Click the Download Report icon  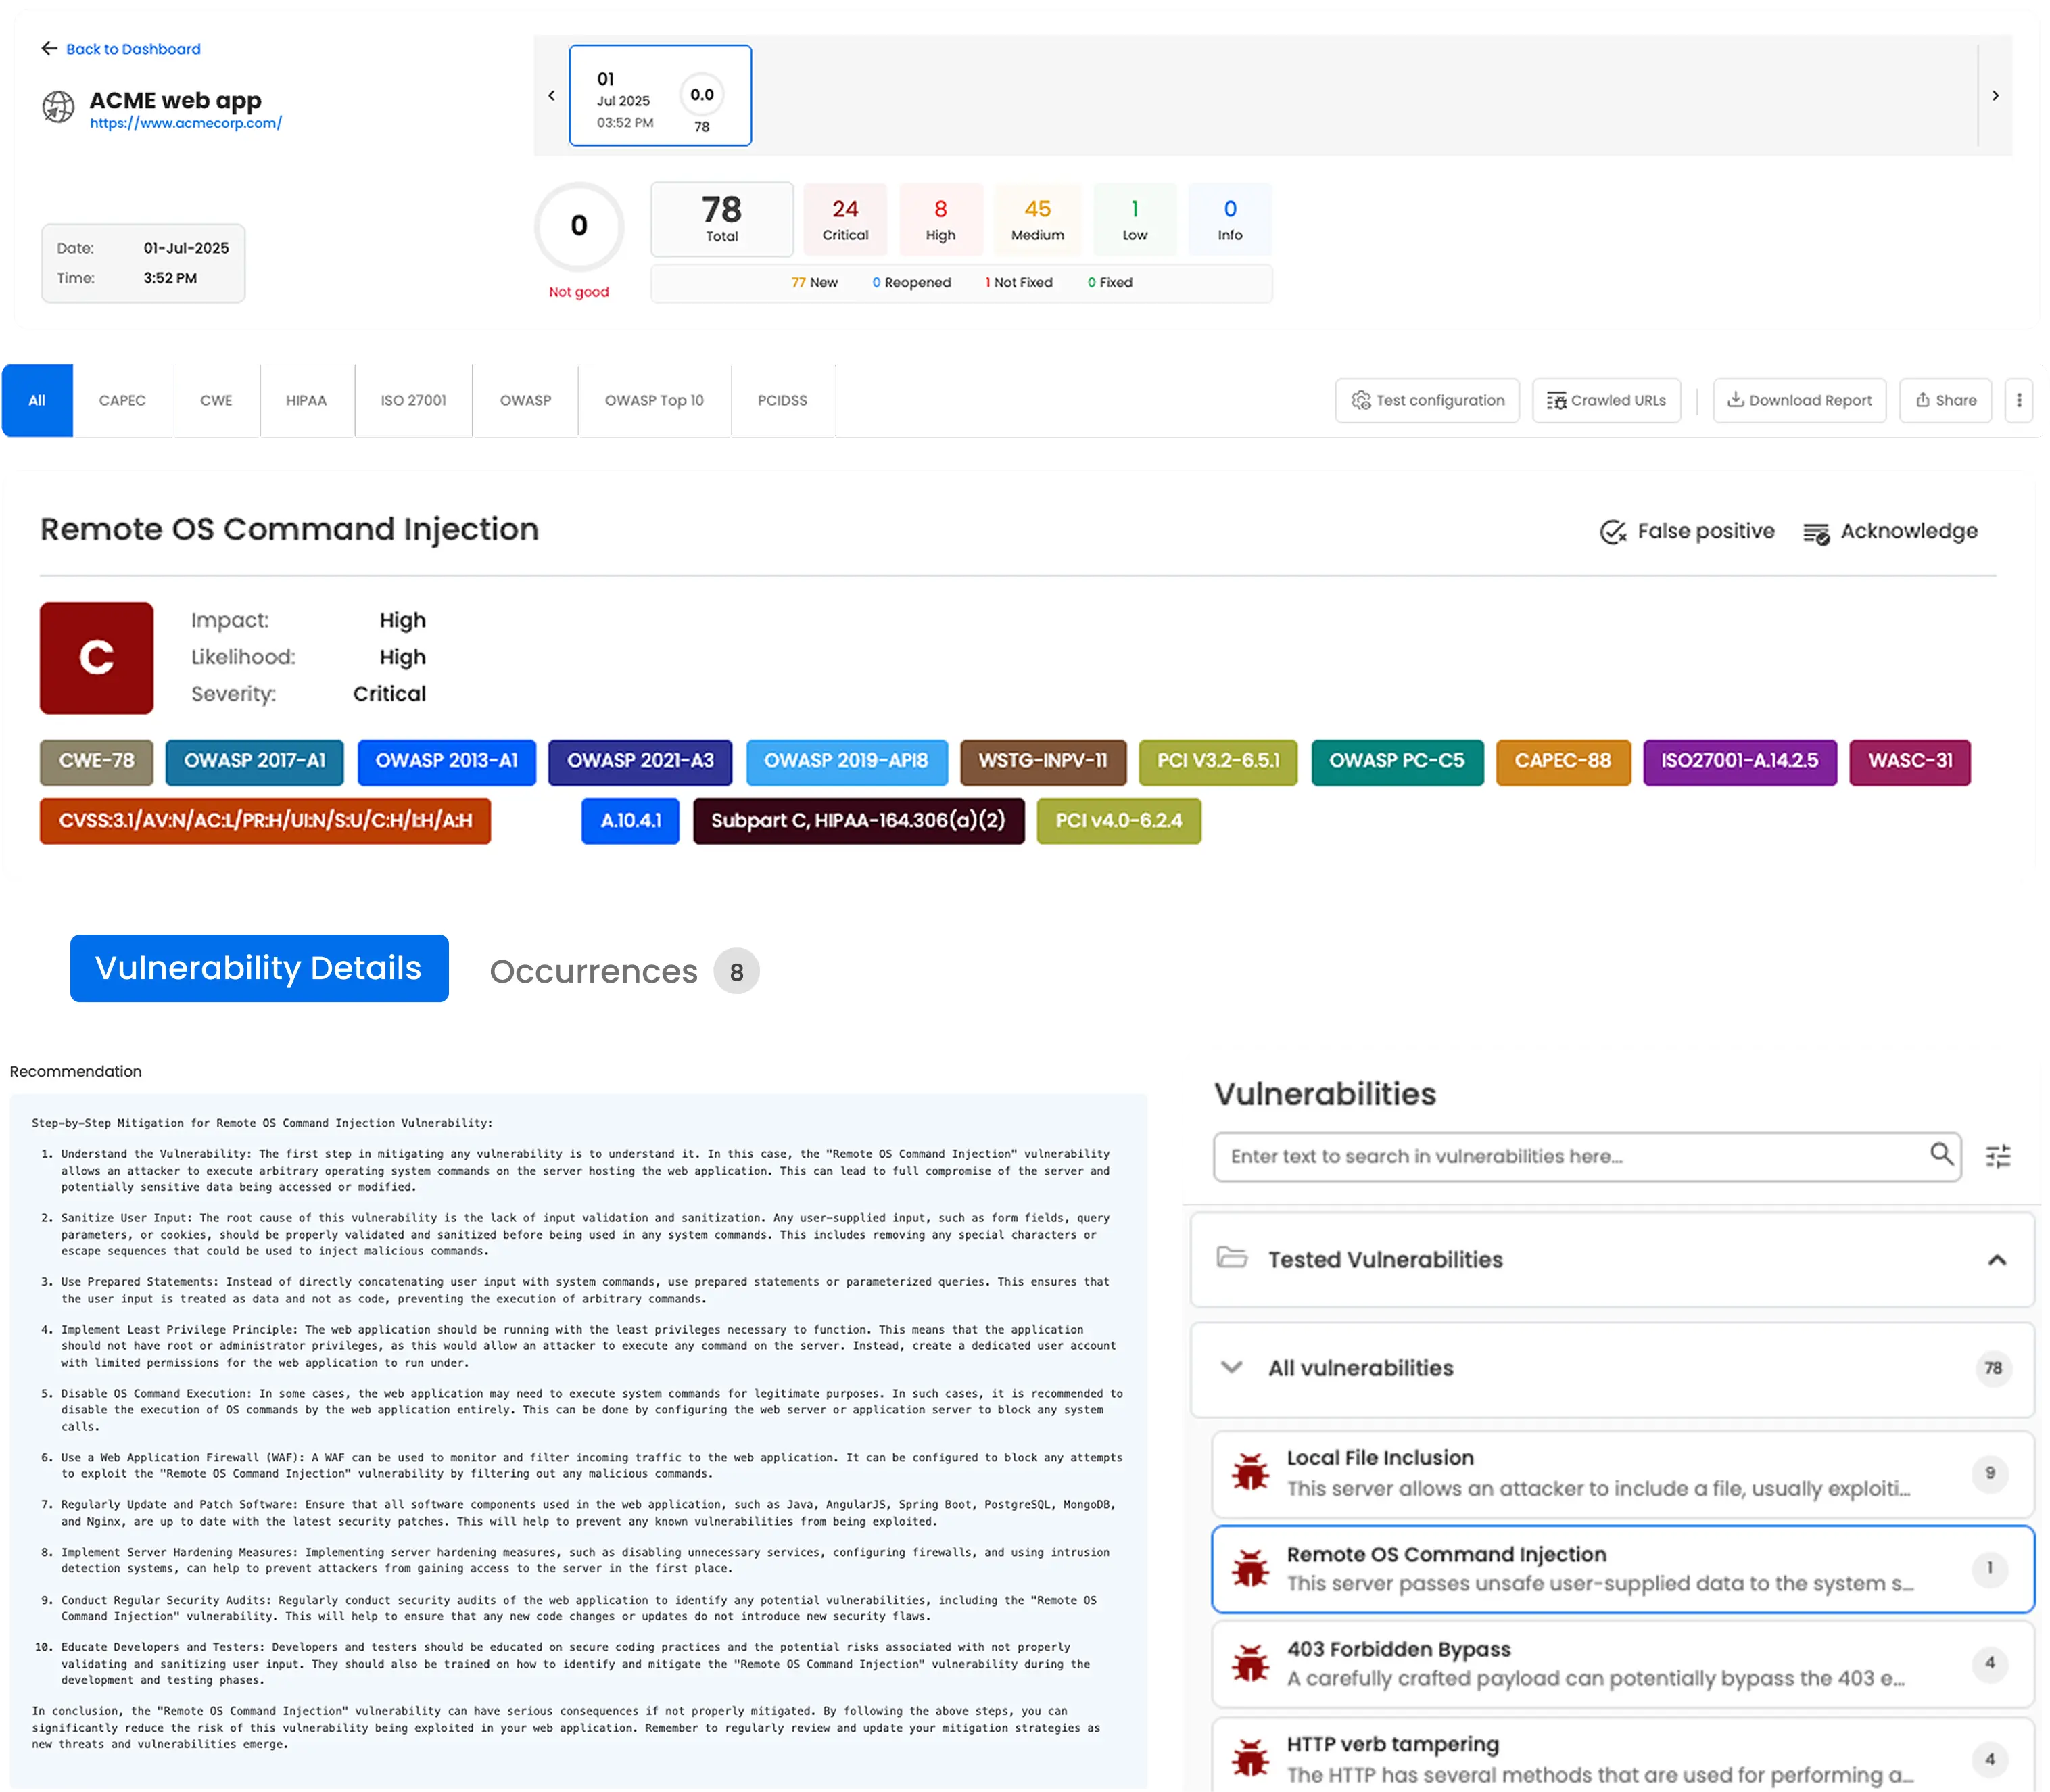[x=1737, y=400]
